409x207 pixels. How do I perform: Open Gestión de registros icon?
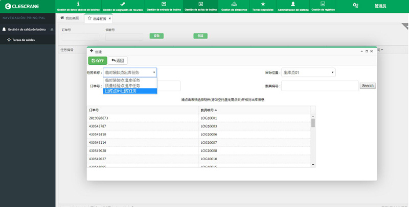click(x=323, y=4)
